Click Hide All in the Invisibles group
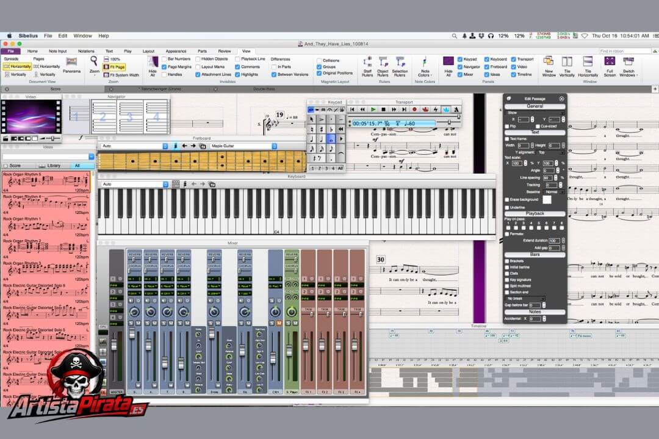The height and width of the screenshot is (439, 659). [153, 66]
